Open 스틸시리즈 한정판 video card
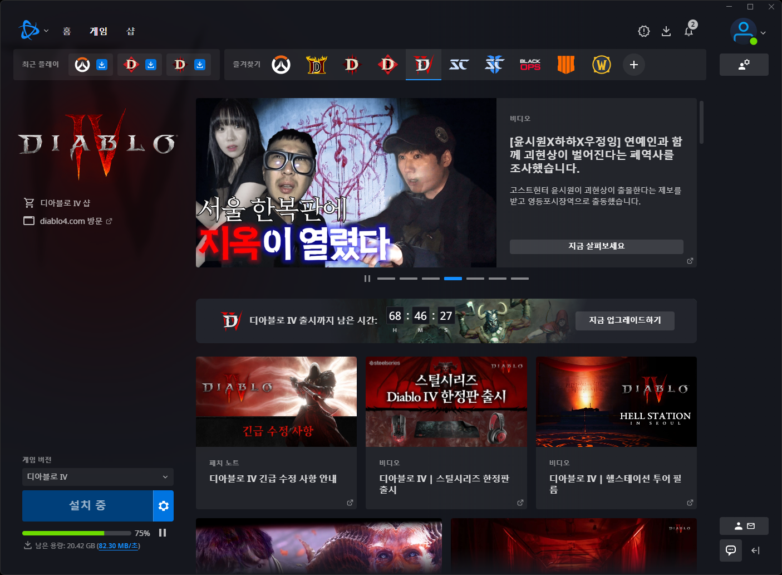The image size is (782, 575). click(x=446, y=433)
